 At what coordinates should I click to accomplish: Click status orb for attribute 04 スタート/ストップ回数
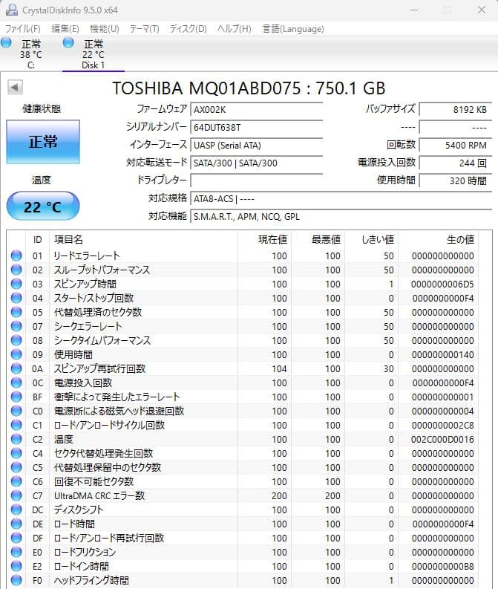click(16, 298)
